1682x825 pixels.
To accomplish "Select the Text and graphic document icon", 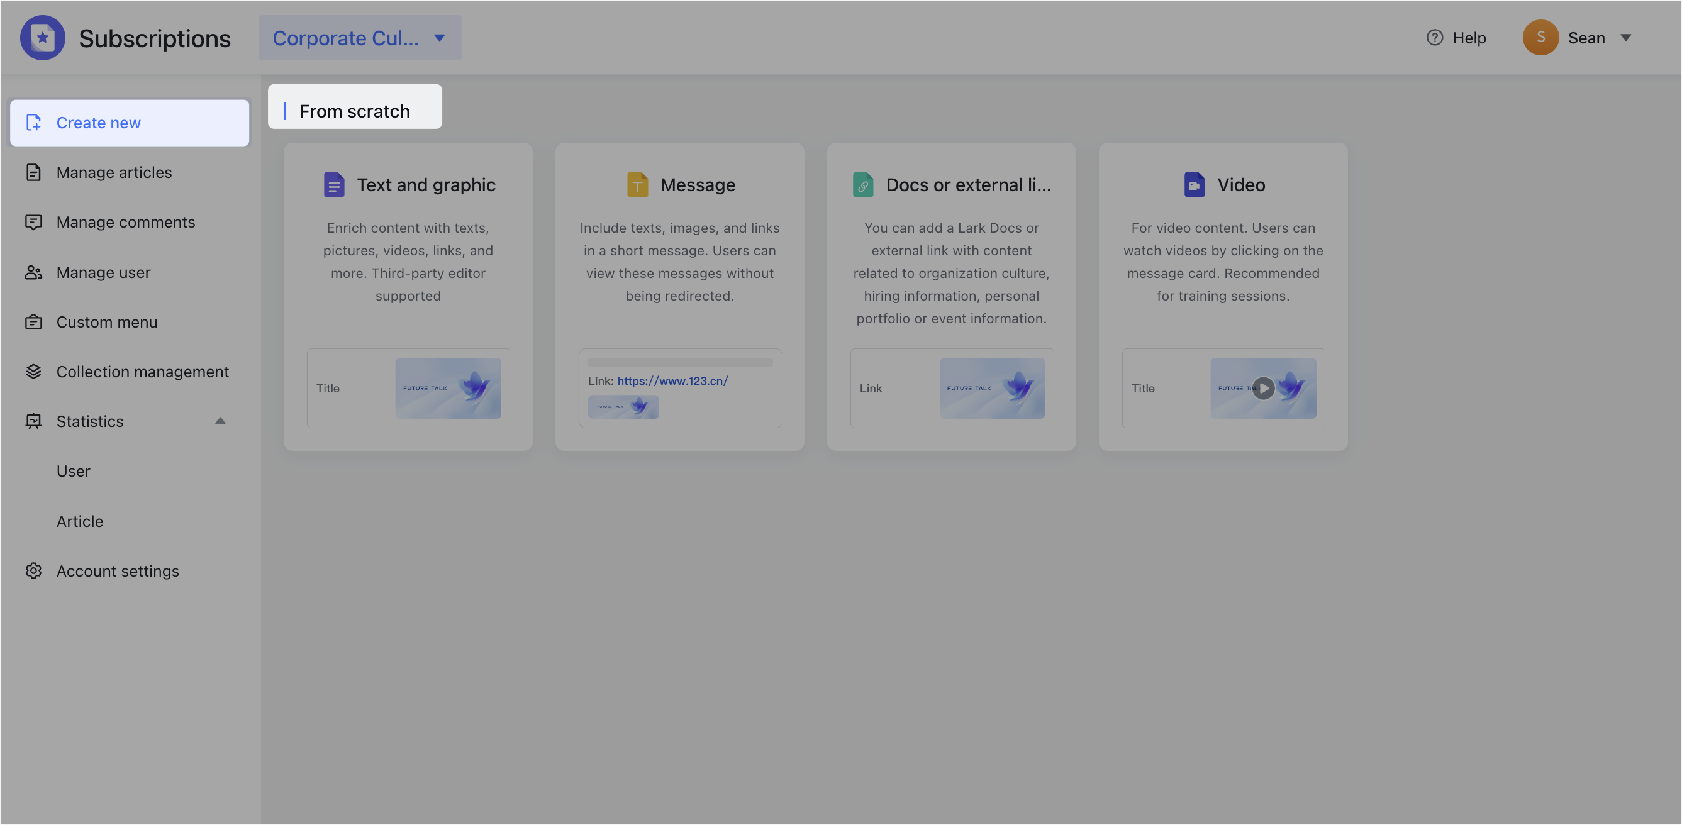I will tap(333, 184).
